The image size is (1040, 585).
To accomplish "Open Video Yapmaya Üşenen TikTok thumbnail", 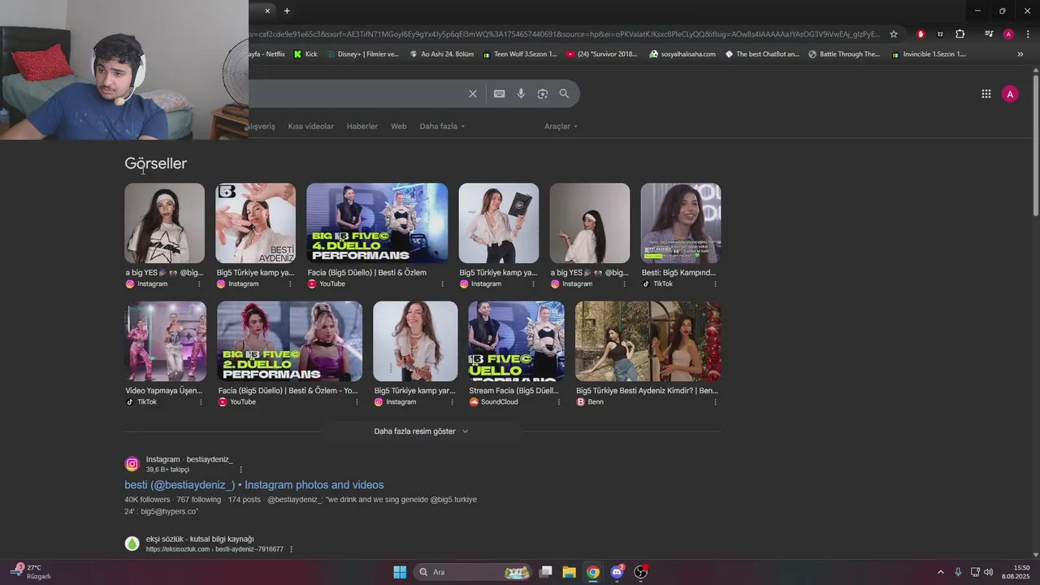I will tap(165, 341).
